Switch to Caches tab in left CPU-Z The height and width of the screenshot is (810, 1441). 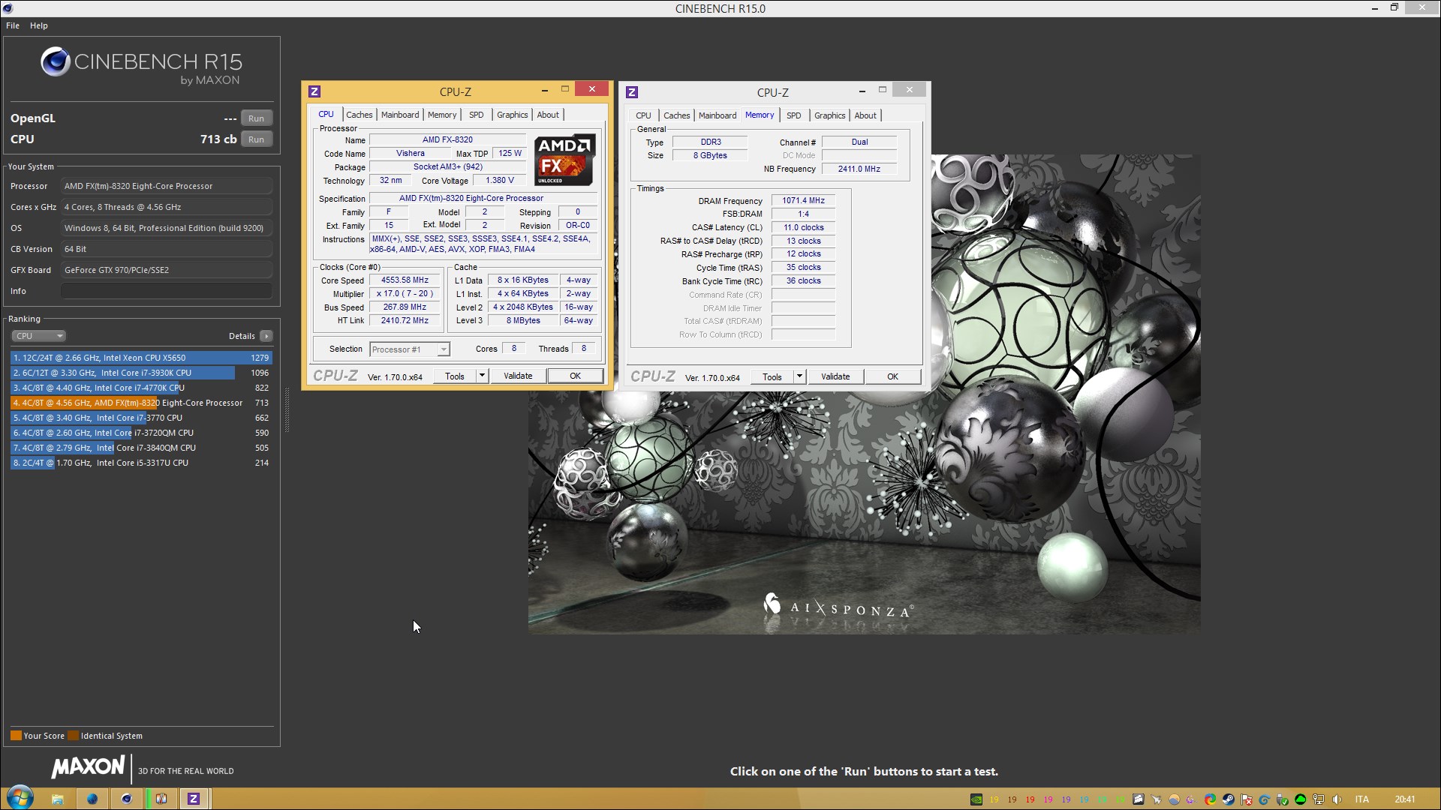359,115
